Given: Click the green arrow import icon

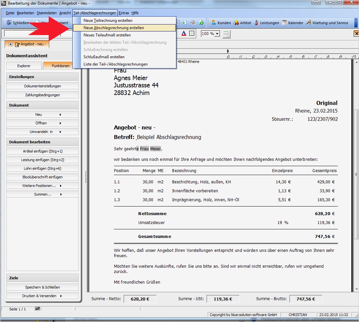Looking at the screenshot, I should point(185,23).
